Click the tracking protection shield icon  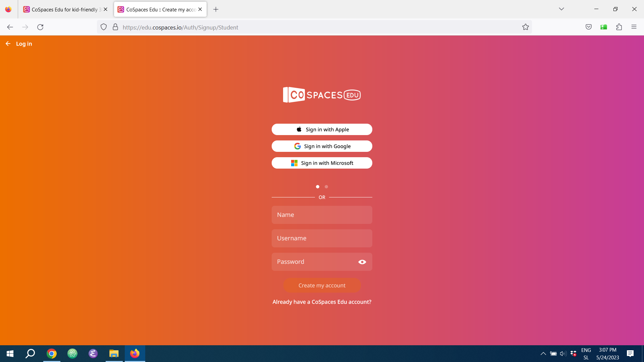pyautogui.click(x=104, y=27)
